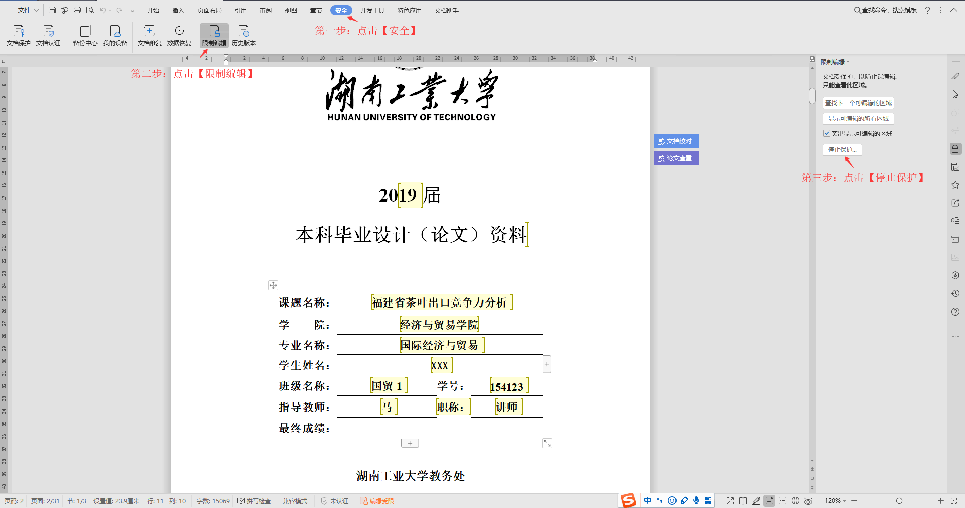965x508 pixels.
Task: Click the table move handle icon
Action: coord(273,285)
